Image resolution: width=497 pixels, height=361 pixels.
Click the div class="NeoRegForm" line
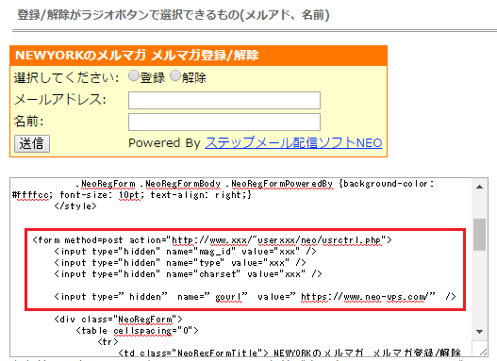tap(118, 320)
